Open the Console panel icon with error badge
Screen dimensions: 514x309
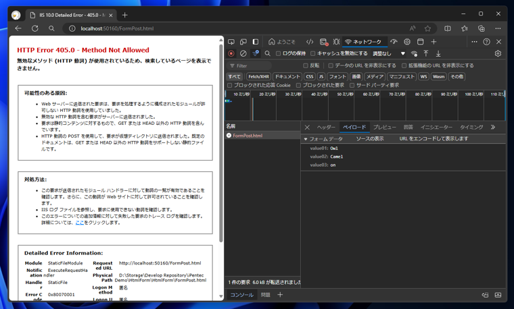tap(323, 42)
